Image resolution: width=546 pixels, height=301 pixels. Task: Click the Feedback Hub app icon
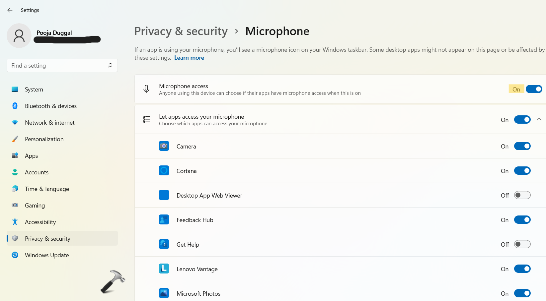[x=164, y=220]
